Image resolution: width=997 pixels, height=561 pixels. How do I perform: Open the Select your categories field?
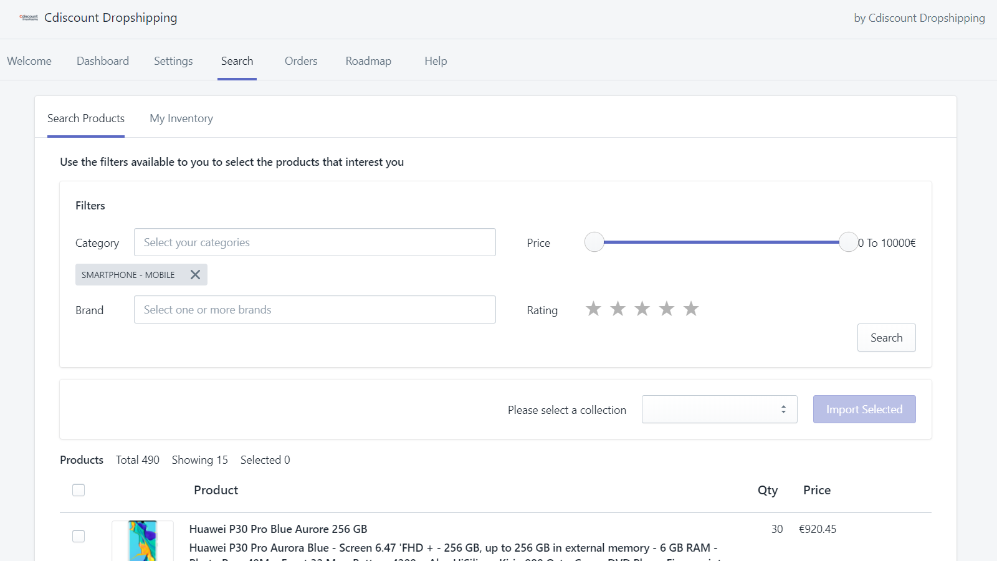click(315, 242)
